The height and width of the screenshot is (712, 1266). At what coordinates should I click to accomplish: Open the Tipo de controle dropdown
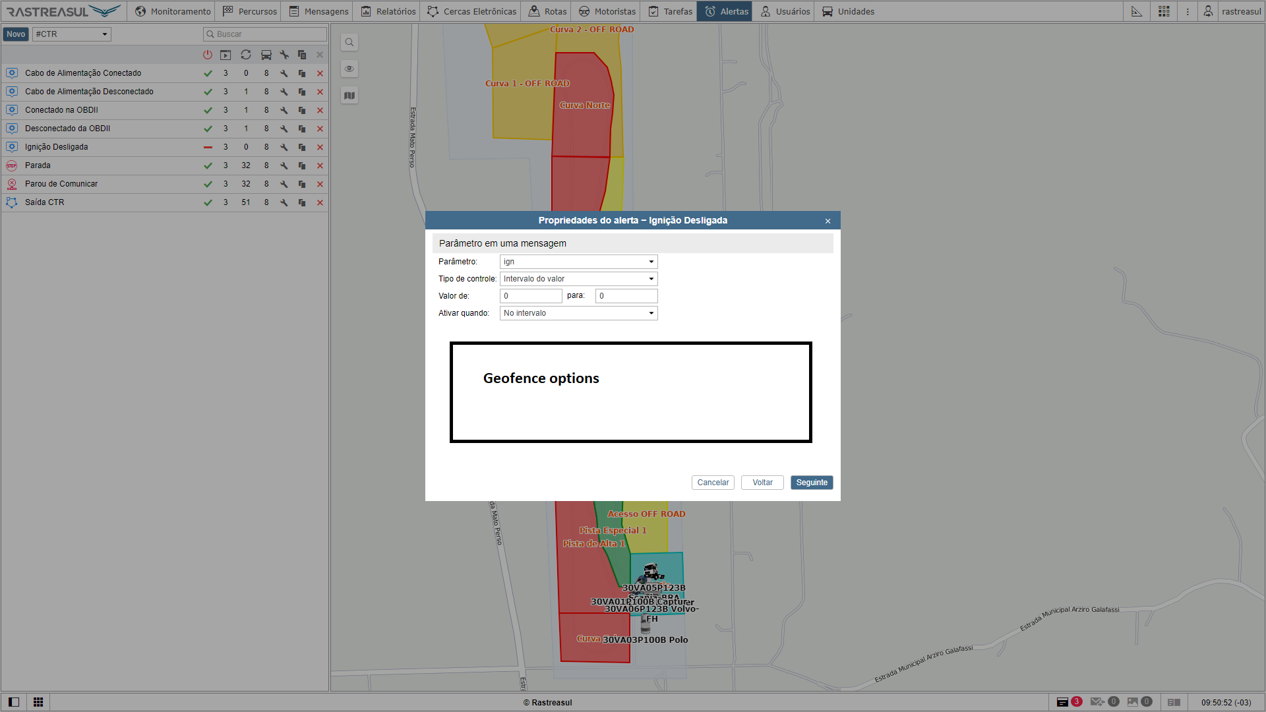(578, 279)
